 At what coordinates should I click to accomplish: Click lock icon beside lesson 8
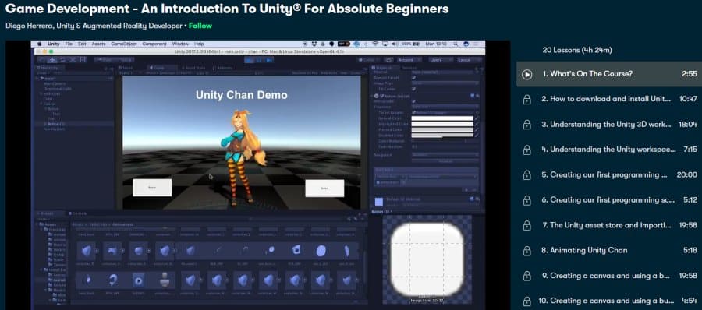coord(527,251)
